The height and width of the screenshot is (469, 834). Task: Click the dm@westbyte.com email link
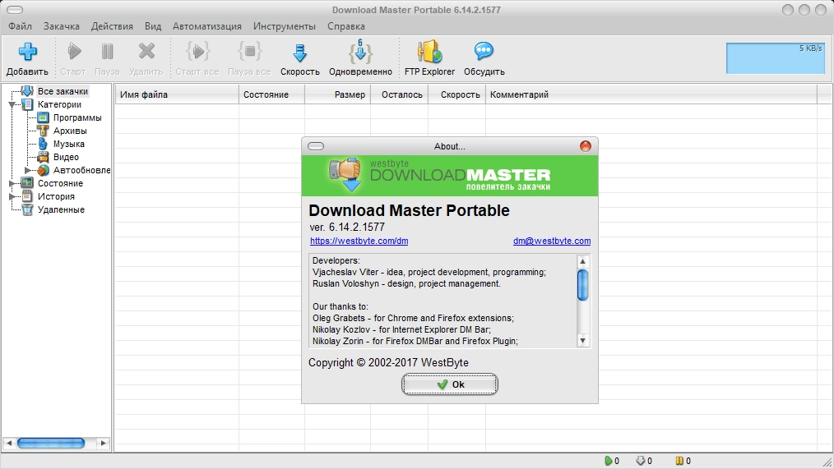(552, 241)
